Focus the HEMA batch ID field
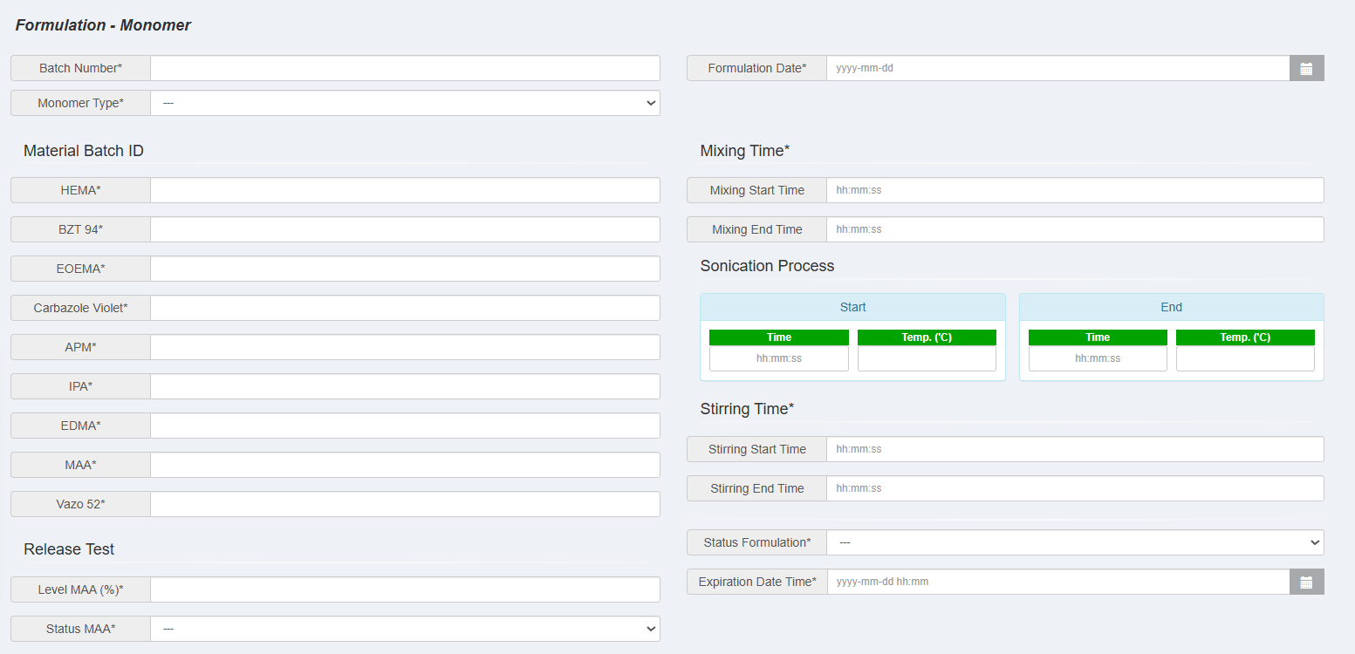 tap(405, 190)
